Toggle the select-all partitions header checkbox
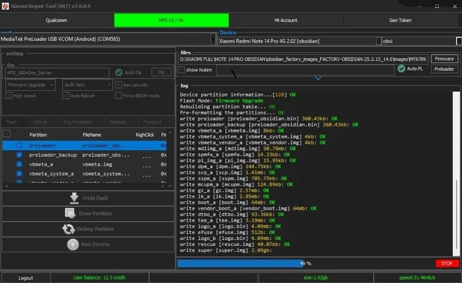The image size is (462, 283). pyautogui.click(x=7, y=134)
